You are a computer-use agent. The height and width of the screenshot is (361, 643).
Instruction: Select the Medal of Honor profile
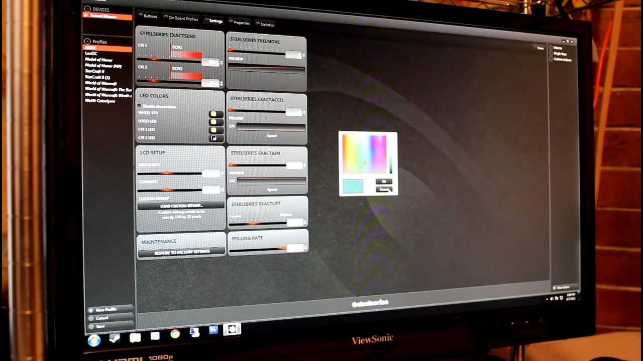[98, 60]
